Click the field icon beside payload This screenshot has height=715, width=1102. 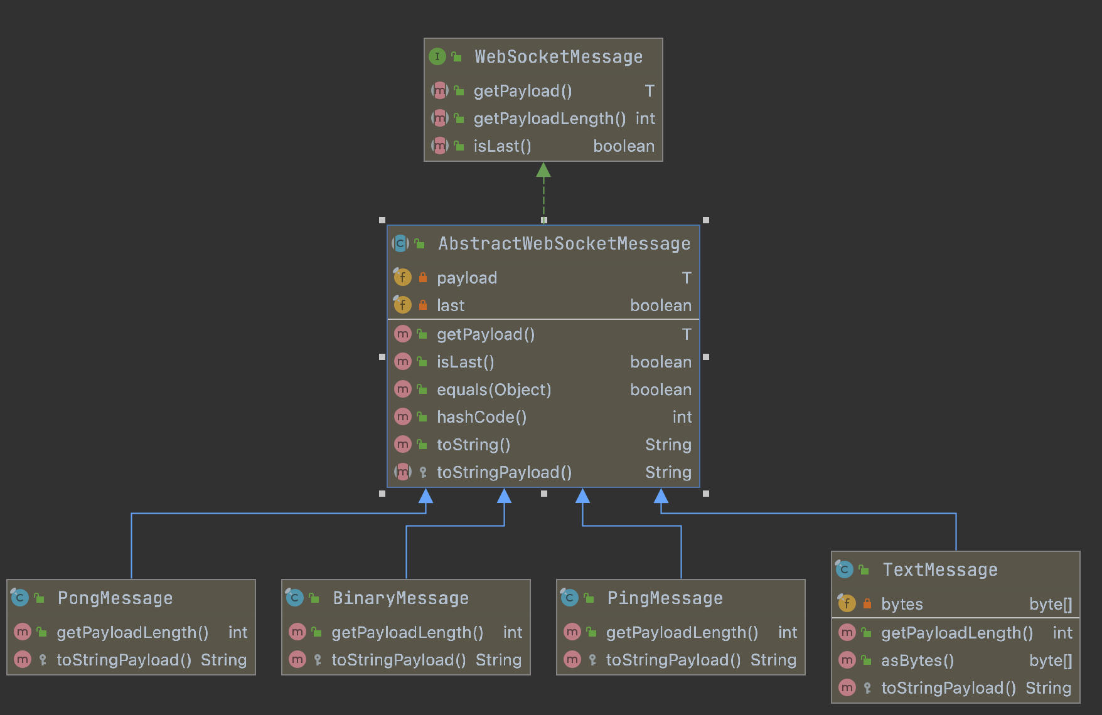click(x=402, y=277)
